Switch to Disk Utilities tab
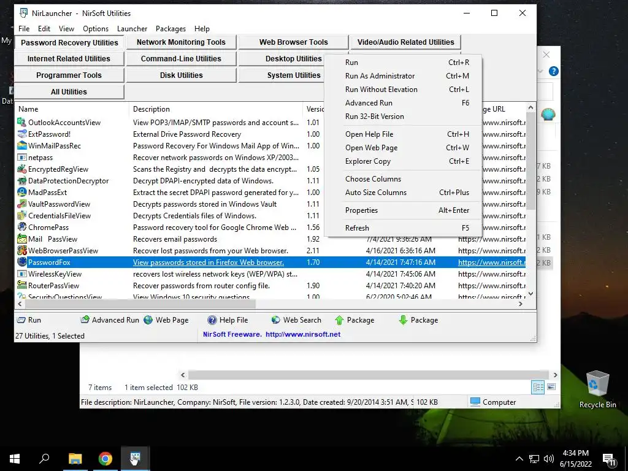This screenshot has width=628, height=471. 181,75
